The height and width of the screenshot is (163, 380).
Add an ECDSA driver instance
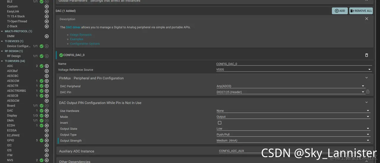[47, 130]
